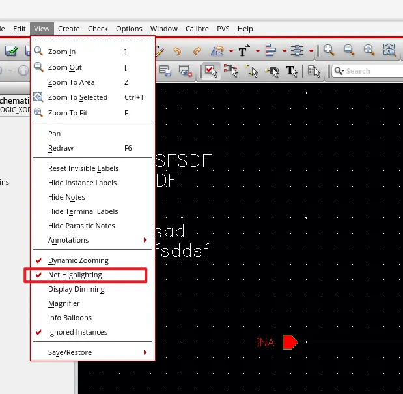Click the dashed tear-off line of View menu
The image size is (403, 394).
pyautogui.click(x=92, y=40)
